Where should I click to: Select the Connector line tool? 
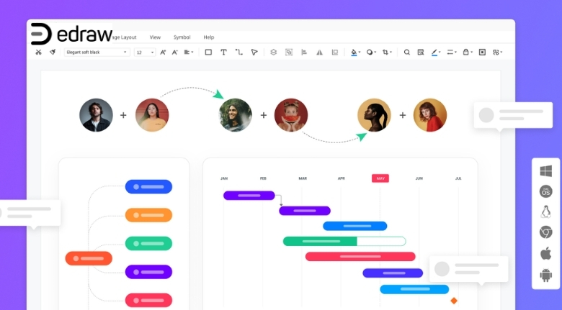click(x=239, y=53)
